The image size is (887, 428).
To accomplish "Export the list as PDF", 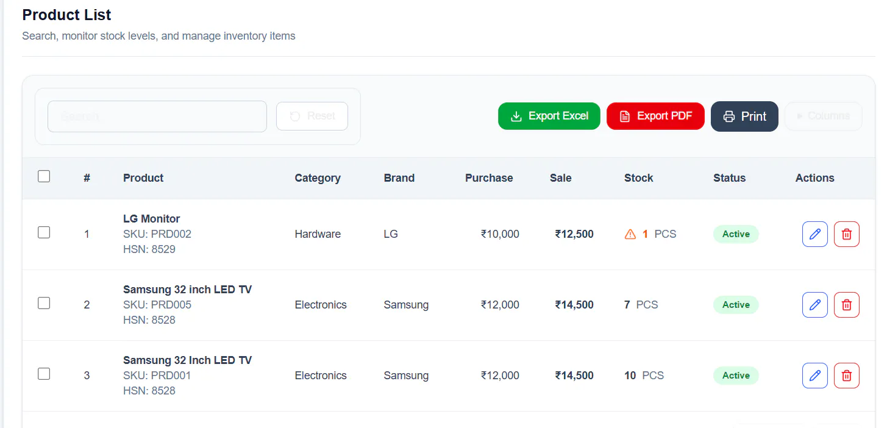I will point(655,116).
